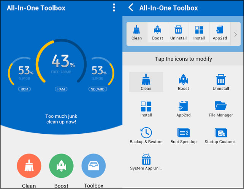Tap the green Boost rocket button
The image size is (244, 189).
(x=61, y=166)
